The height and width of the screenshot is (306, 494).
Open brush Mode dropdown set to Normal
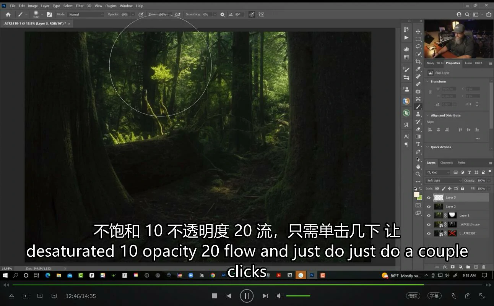[x=86, y=15]
